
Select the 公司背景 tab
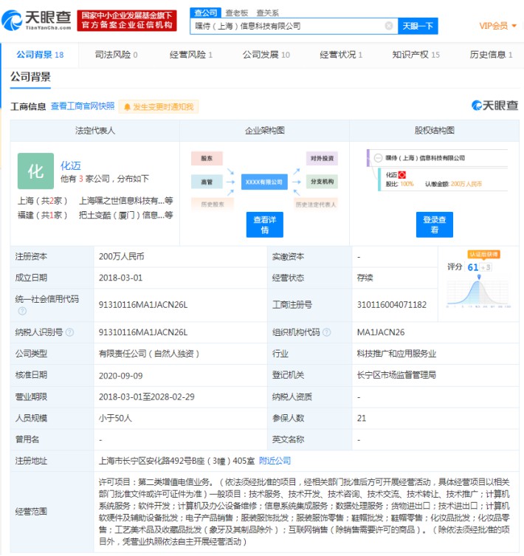pyautogui.click(x=40, y=55)
